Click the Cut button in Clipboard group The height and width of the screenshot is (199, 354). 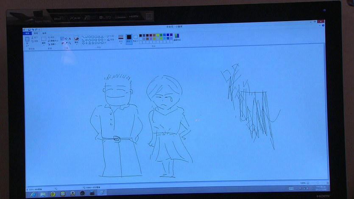(35, 37)
